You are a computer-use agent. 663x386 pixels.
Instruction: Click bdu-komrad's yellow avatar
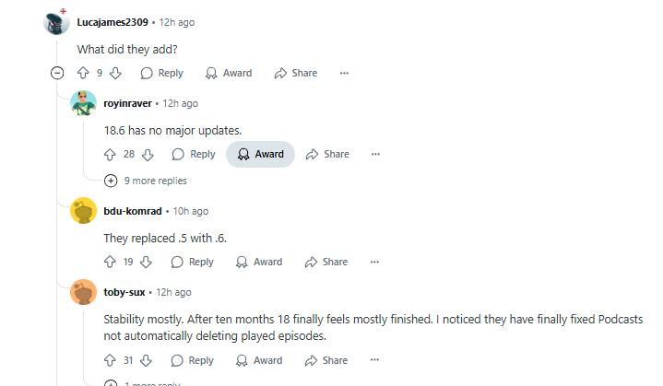(84, 211)
